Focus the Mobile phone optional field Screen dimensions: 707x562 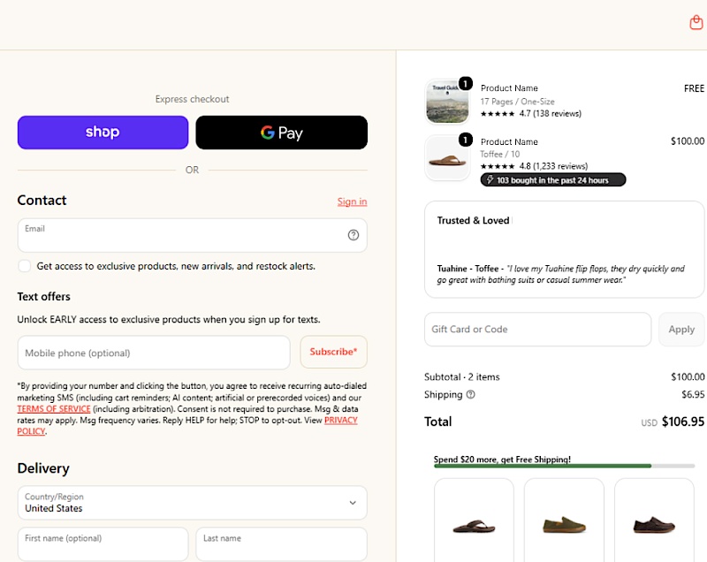tap(154, 353)
